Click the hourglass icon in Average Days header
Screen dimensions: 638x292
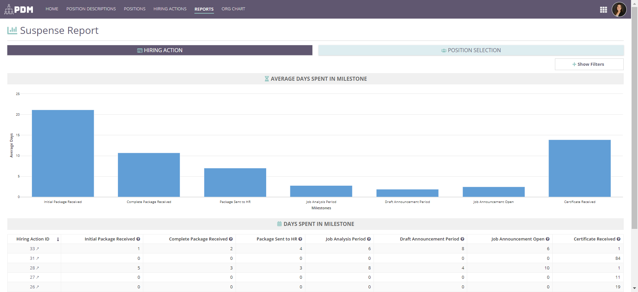pyautogui.click(x=266, y=79)
